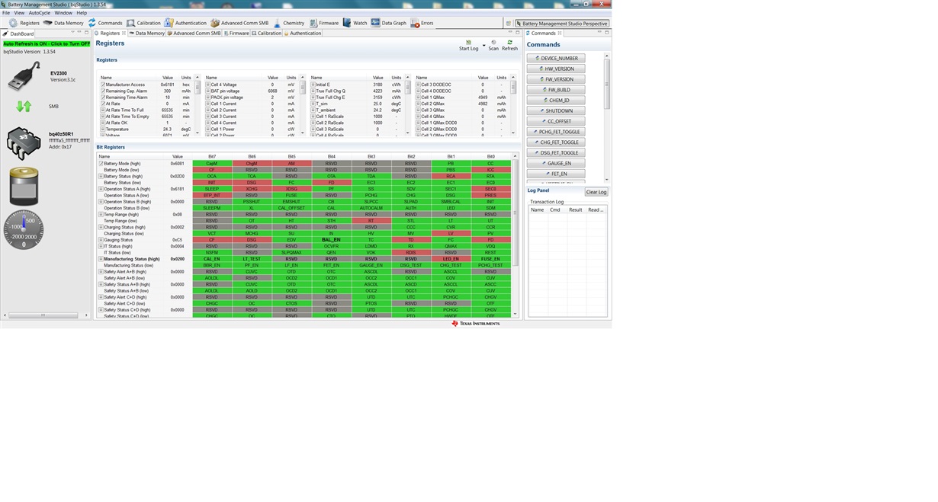Toggle the FUSE_EN bit cell
Screen dimensions: 938x502
(x=490, y=259)
